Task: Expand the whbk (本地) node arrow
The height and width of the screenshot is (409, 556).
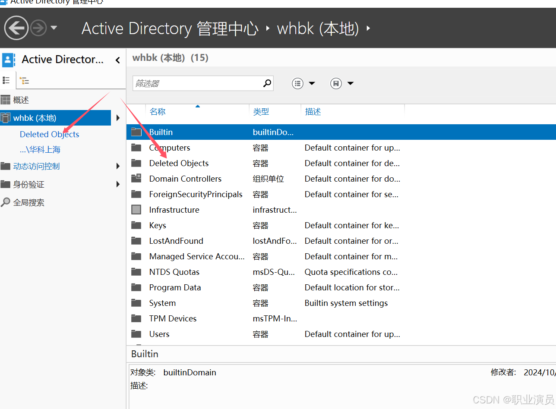Action: tap(118, 118)
